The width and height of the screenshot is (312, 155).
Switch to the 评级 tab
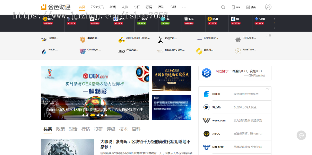pos(111,129)
